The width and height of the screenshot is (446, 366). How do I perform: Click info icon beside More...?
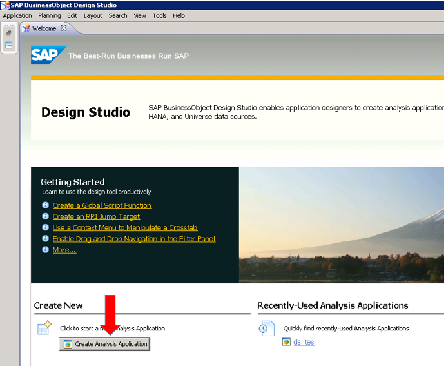(x=46, y=250)
